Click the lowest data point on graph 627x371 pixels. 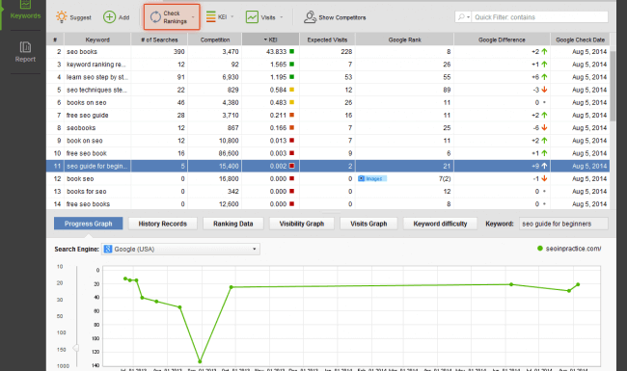point(200,361)
